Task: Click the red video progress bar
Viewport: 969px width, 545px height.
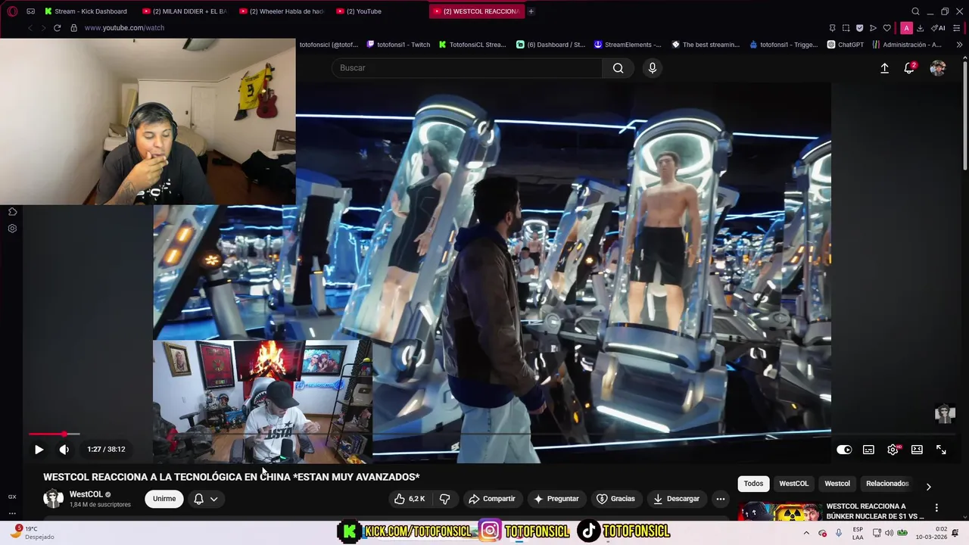Action: [47, 434]
